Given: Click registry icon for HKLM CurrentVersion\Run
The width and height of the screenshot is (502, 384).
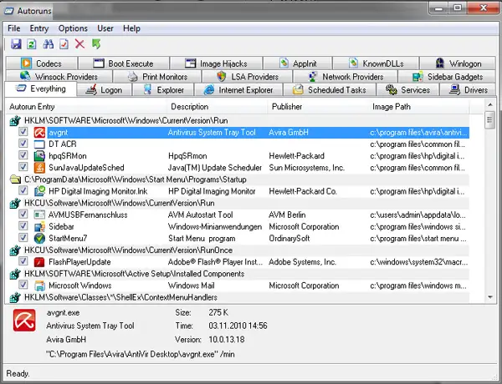Looking at the screenshot, I should [15, 121].
